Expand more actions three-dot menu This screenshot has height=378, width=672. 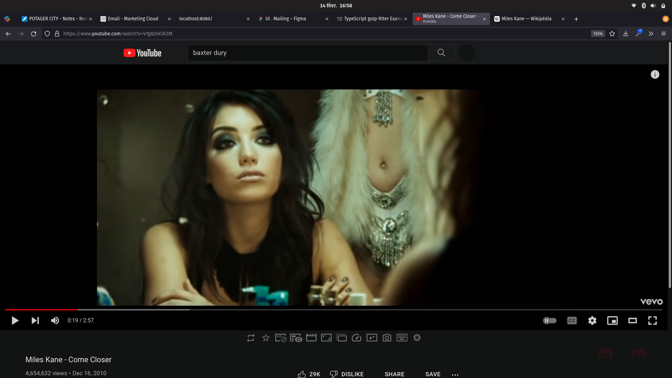pos(455,374)
